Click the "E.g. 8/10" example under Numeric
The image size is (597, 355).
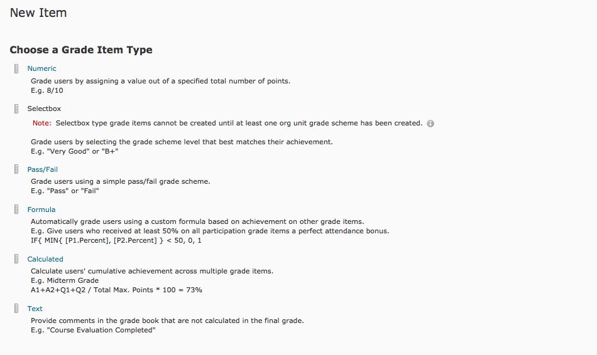[47, 90]
